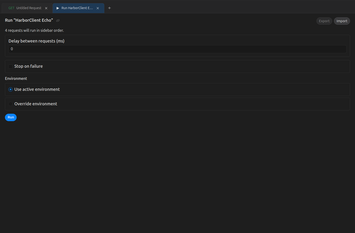The image size is (355, 233).
Task: Click the play icon on runner tab
Action: point(58,8)
